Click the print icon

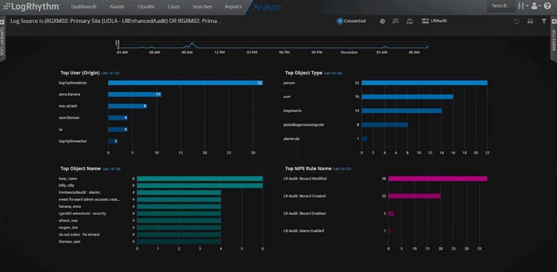tap(530, 21)
